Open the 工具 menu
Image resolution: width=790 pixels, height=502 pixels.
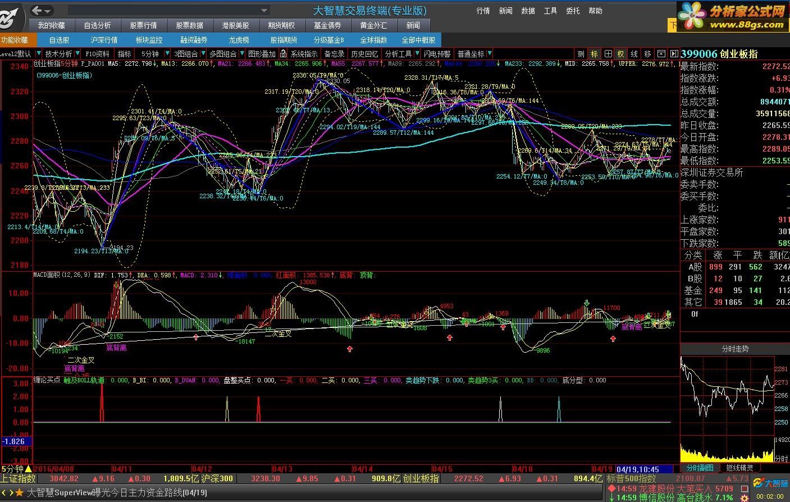[551, 11]
